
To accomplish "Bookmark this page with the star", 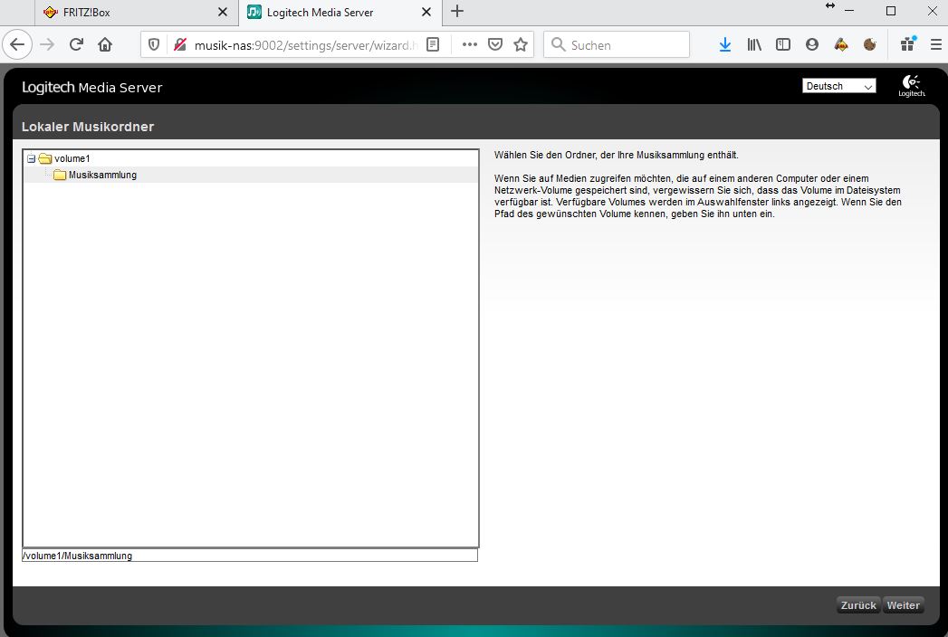I will click(521, 44).
